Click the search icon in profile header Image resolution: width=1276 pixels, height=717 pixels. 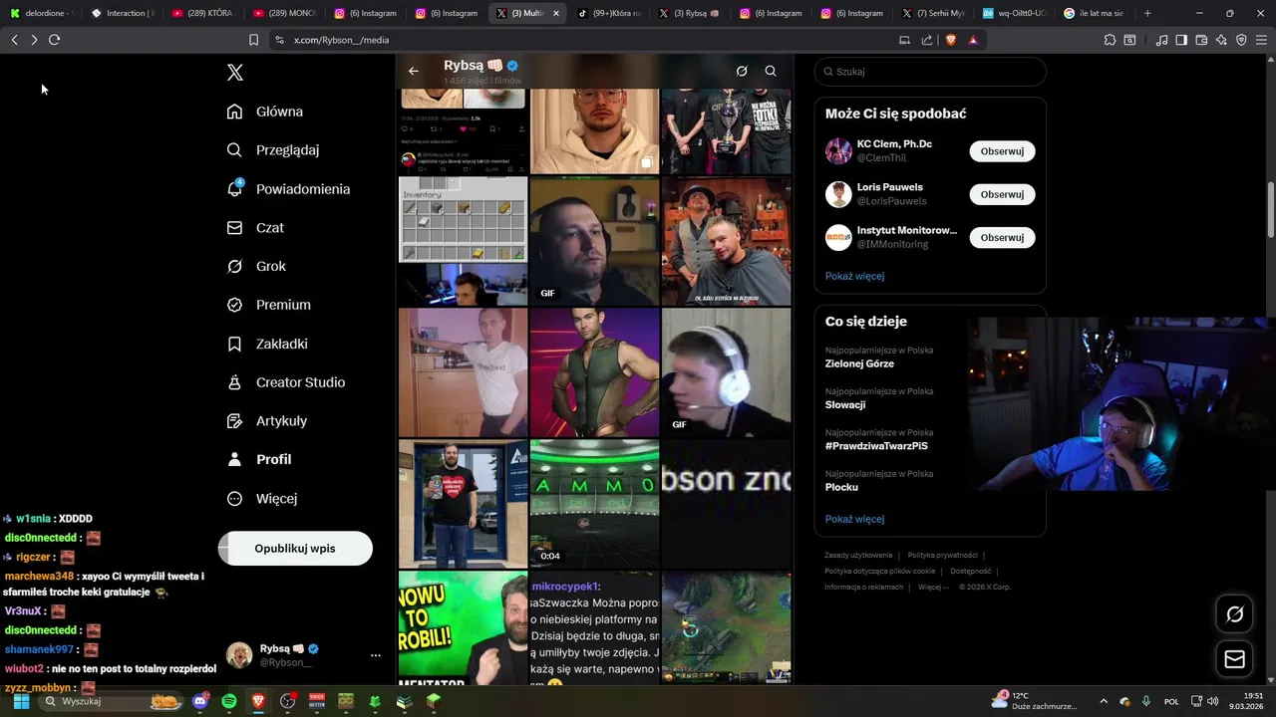point(771,71)
